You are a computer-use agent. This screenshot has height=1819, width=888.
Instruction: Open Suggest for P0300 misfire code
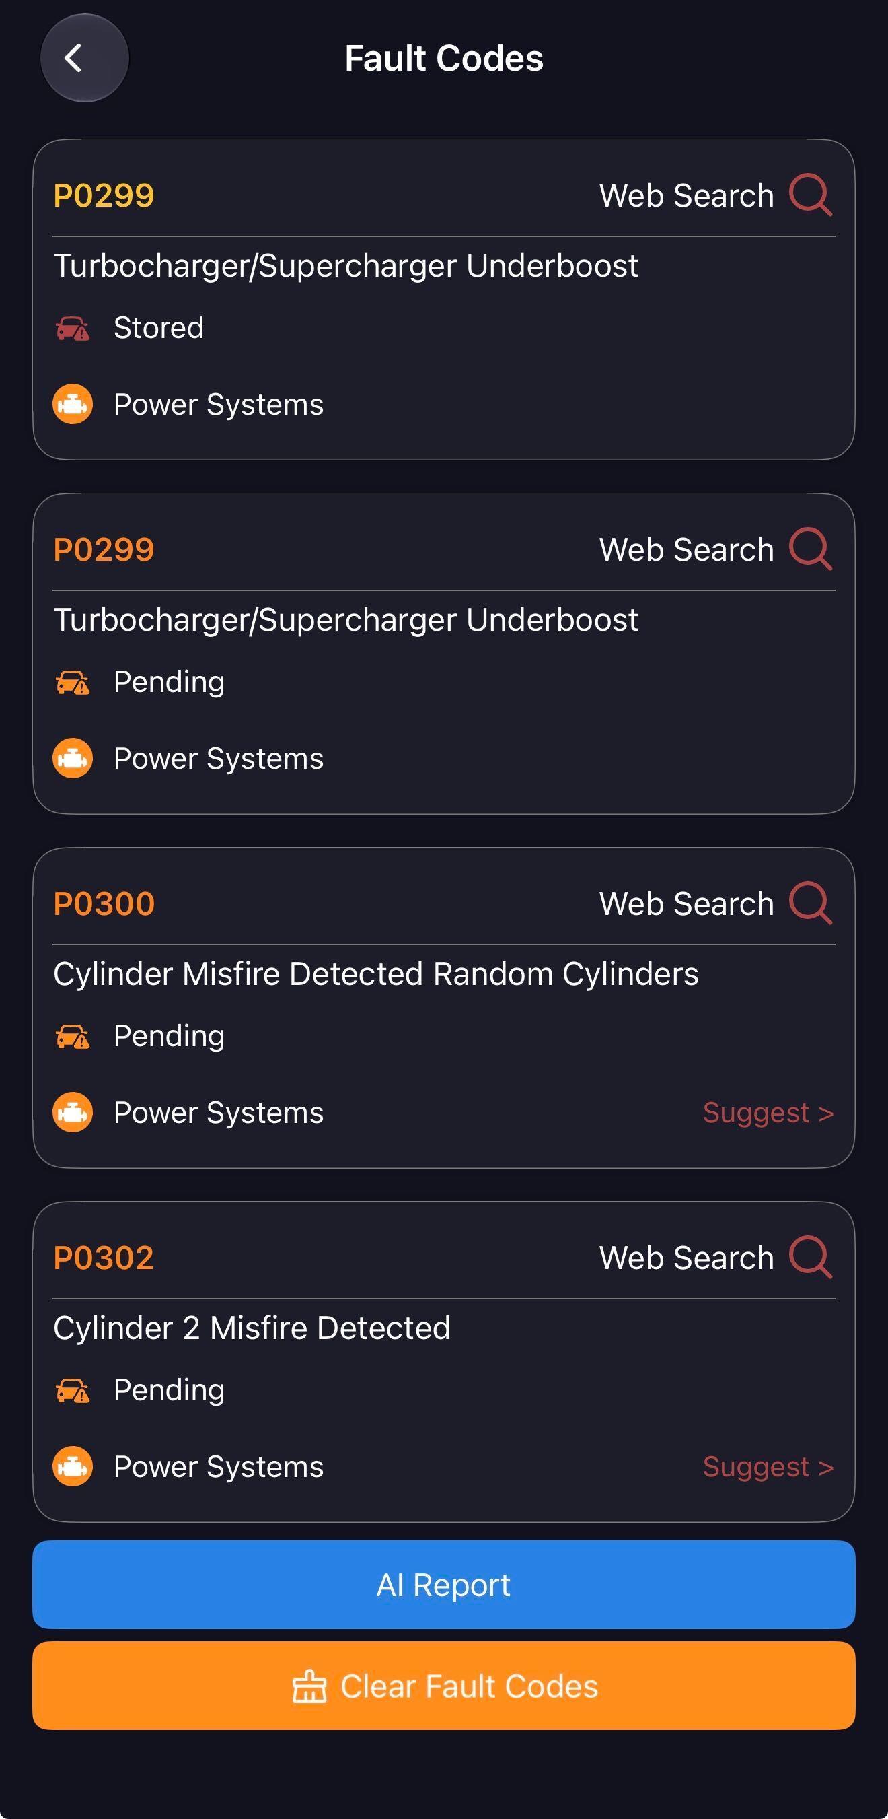pos(768,1113)
